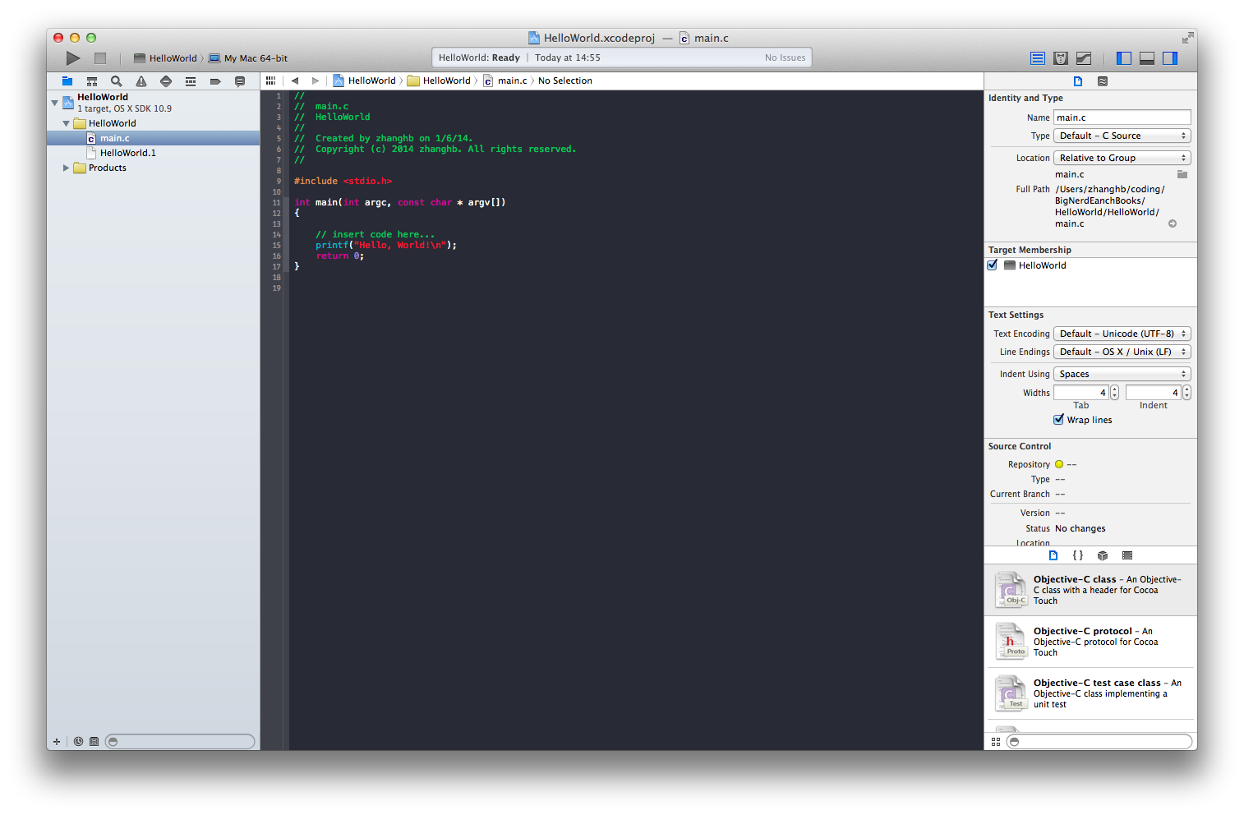Switch library to icon grid view

(996, 742)
